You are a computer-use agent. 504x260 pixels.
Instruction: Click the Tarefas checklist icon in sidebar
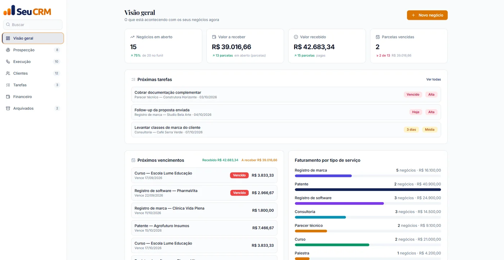click(8, 85)
